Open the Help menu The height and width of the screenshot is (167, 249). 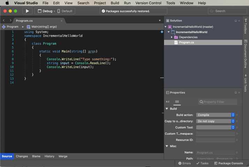coord(202,3)
